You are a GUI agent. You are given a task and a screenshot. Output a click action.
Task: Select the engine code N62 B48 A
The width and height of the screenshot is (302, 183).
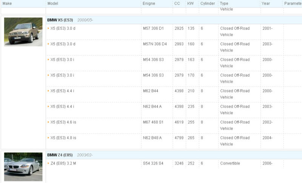(153, 138)
